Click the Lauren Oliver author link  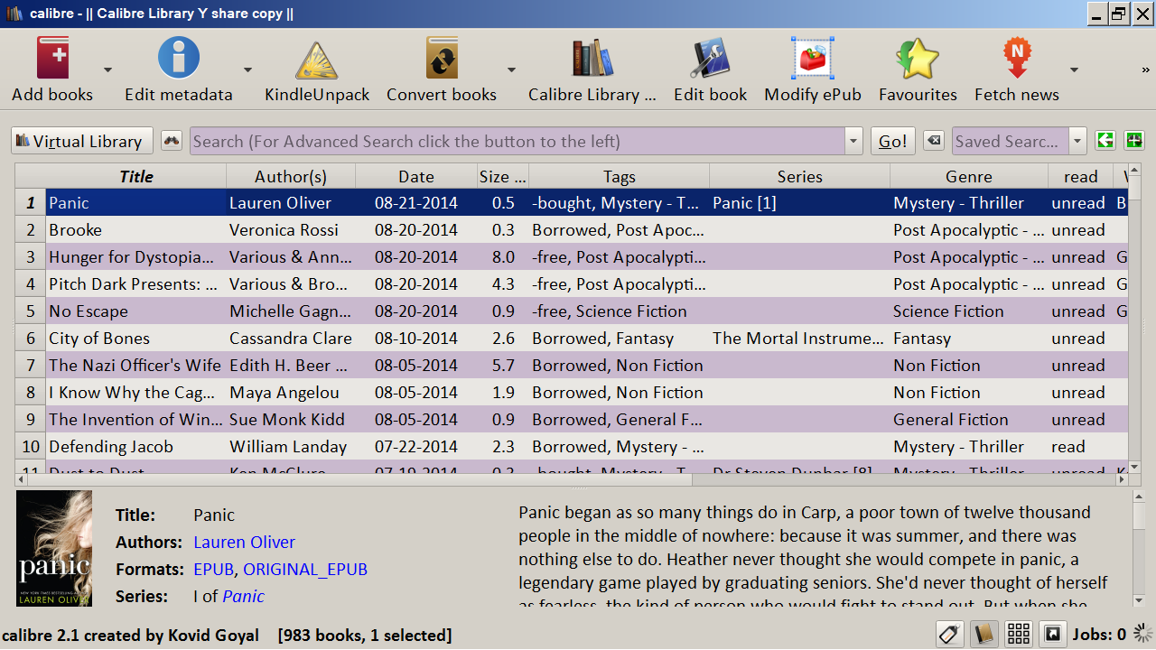coord(244,543)
